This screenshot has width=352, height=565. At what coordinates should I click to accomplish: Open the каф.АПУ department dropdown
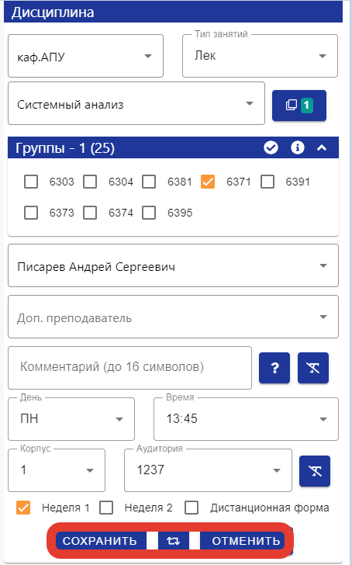coord(85,56)
